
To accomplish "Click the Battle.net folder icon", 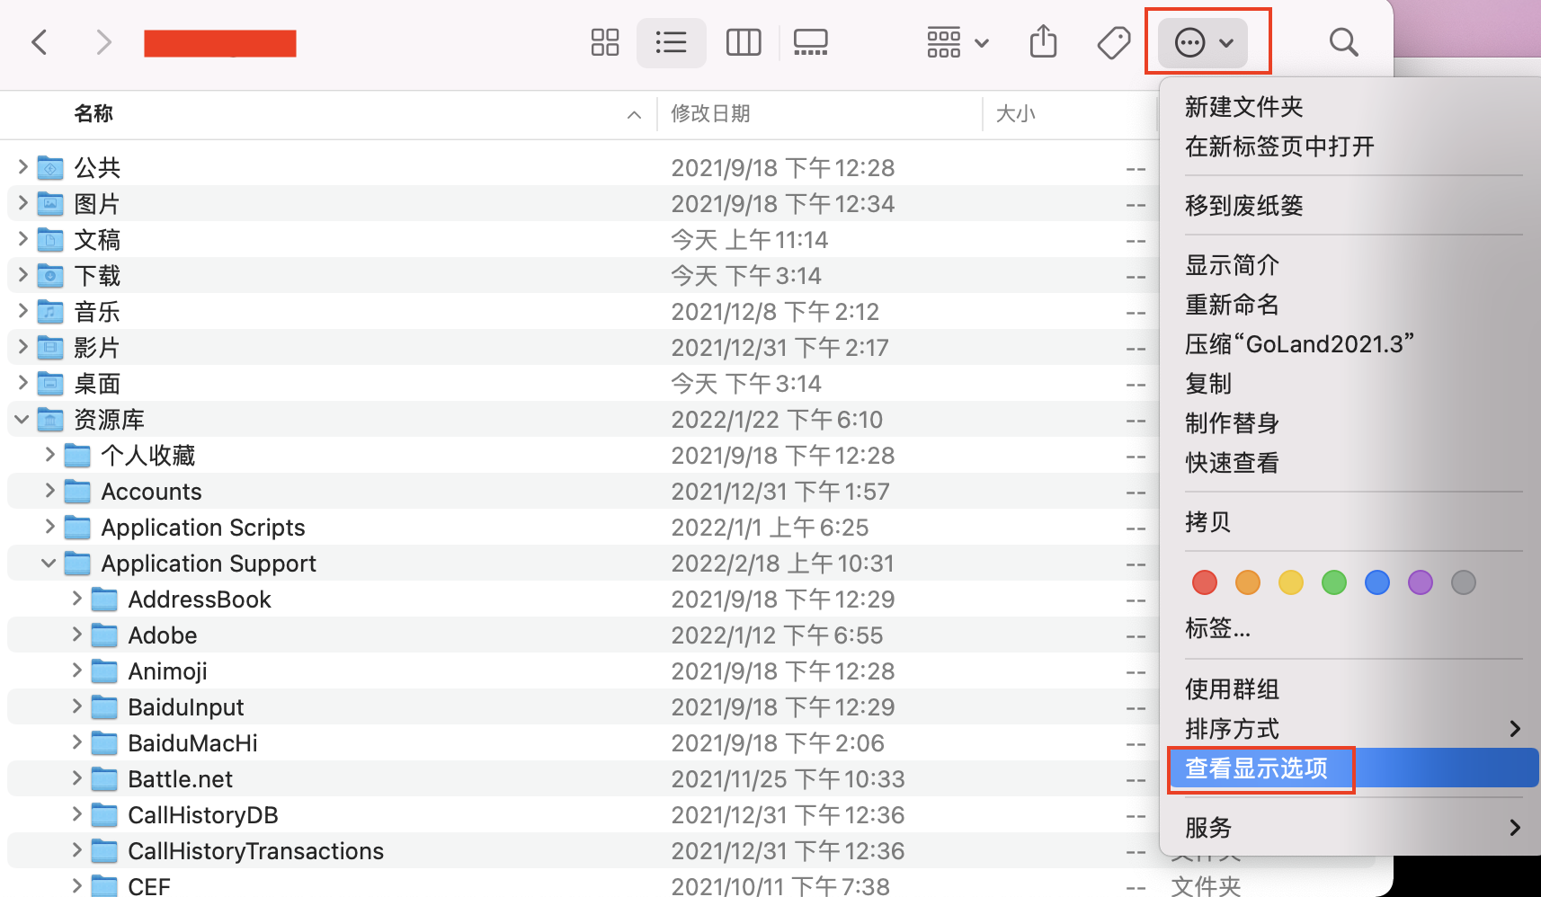I will click(x=104, y=779).
